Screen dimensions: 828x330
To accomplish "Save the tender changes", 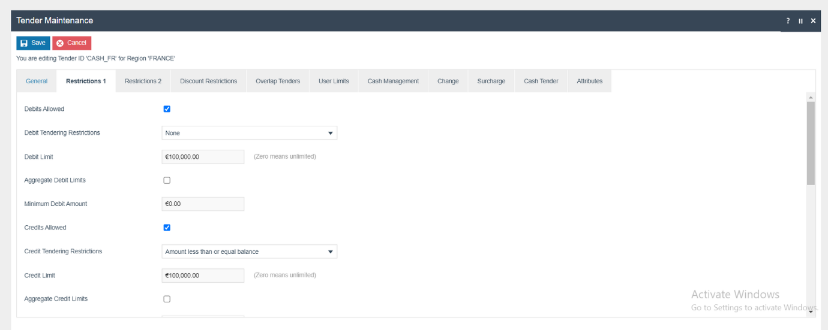I will 33,43.
